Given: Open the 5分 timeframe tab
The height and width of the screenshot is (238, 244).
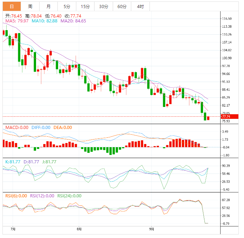Looking at the screenshot, I should (x=67, y=6).
